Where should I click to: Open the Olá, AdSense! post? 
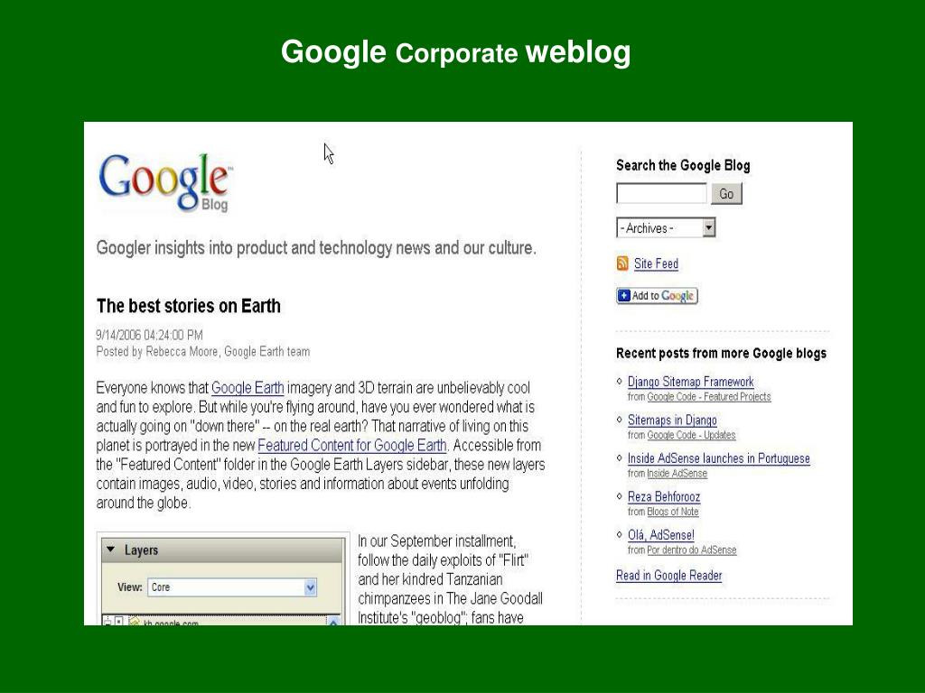[x=660, y=535]
